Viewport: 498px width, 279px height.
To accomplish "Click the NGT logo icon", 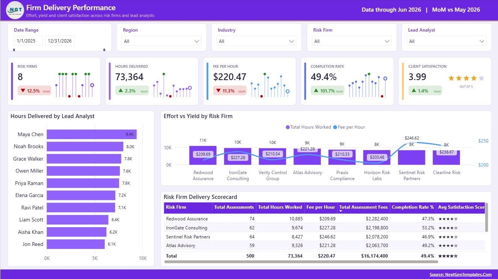I will click(15, 10).
